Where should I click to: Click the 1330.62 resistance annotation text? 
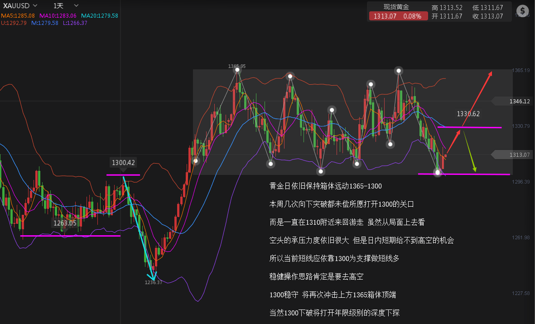[468, 114]
